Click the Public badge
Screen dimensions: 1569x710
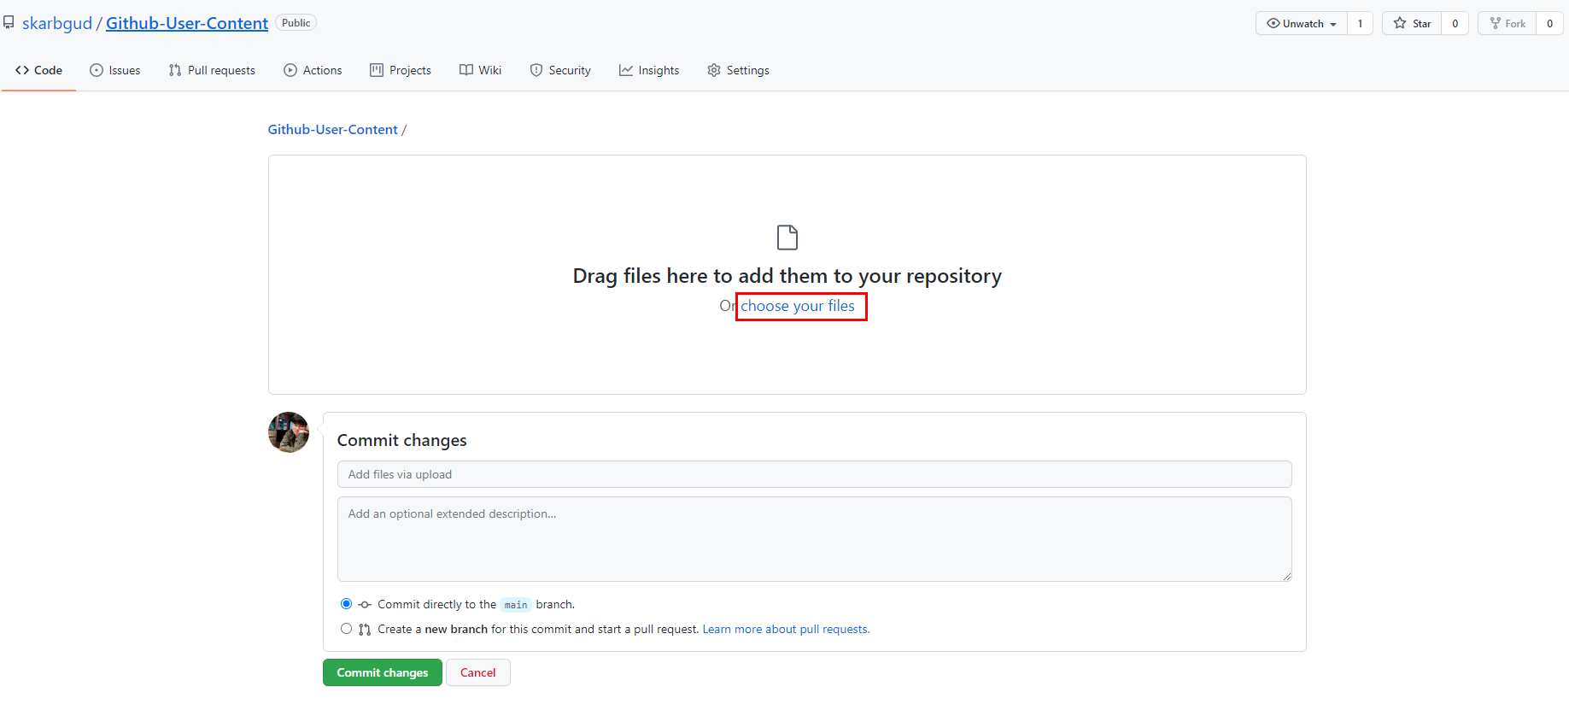(x=296, y=23)
